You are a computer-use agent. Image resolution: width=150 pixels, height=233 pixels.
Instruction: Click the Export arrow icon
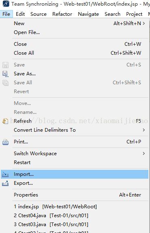pos(5,184)
